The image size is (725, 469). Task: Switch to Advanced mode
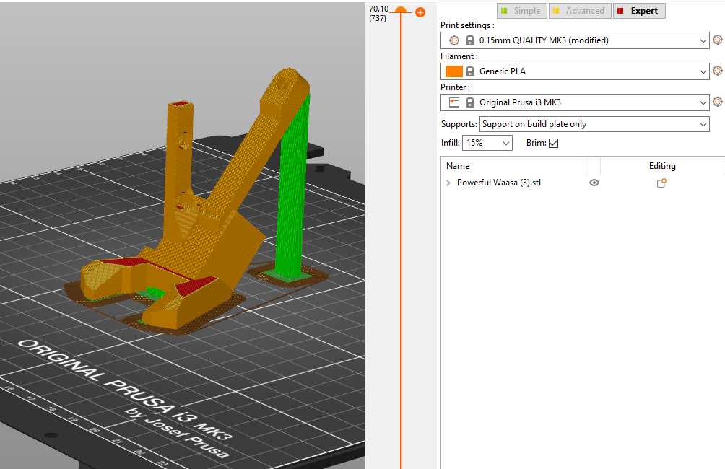click(578, 11)
